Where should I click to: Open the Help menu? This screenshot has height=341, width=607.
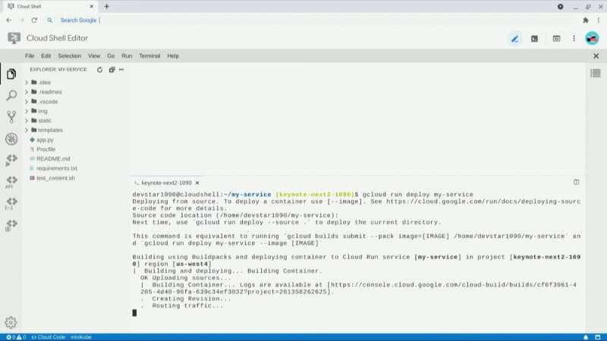[x=173, y=56]
